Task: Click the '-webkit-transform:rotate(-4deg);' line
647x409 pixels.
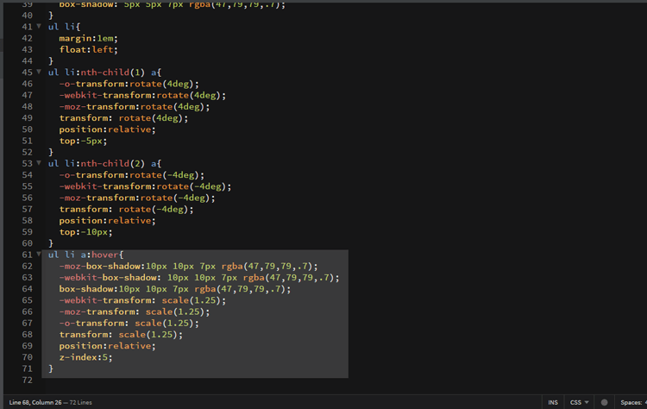Action: tap(145, 186)
